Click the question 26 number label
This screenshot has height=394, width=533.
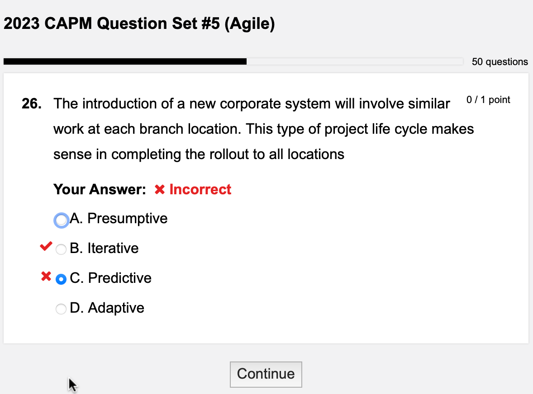(30, 103)
